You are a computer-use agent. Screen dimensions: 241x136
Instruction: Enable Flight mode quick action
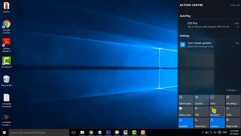tap(233, 123)
